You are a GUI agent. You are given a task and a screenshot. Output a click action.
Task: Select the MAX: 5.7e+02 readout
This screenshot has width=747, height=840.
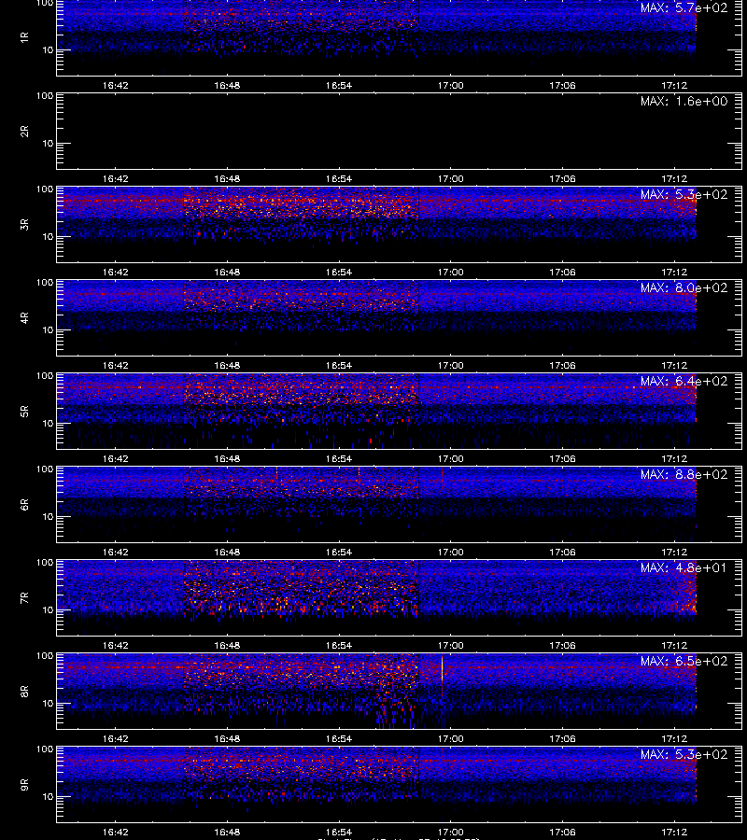(x=684, y=8)
